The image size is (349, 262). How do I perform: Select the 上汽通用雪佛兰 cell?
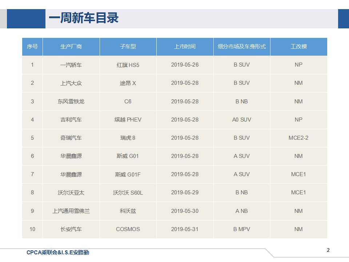click(71, 211)
